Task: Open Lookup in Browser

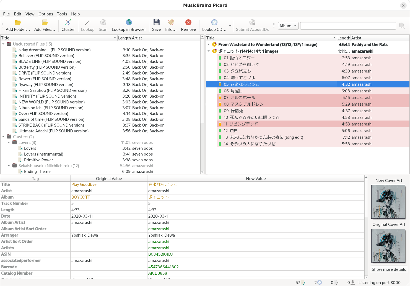Action: pyautogui.click(x=129, y=23)
